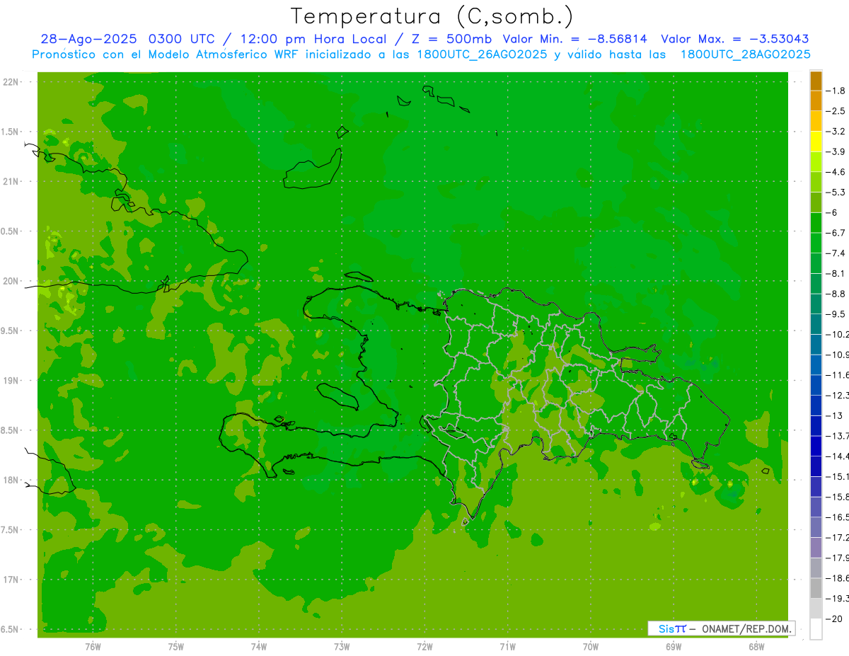Click the '-20' legend label
Viewport: 849px width, 656px height.
click(834, 619)
